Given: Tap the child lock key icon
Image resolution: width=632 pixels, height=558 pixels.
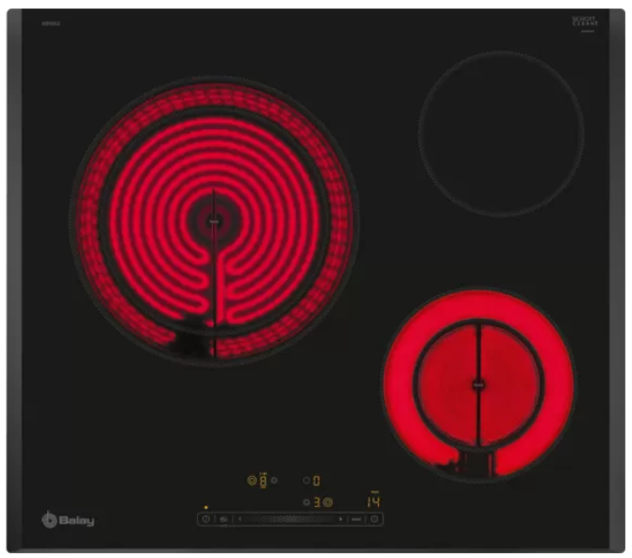Looking at the screenshot, I should pyautogui.click(x=224, y=519).
